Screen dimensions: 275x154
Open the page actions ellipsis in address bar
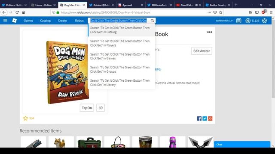click(x=209, y=12)
